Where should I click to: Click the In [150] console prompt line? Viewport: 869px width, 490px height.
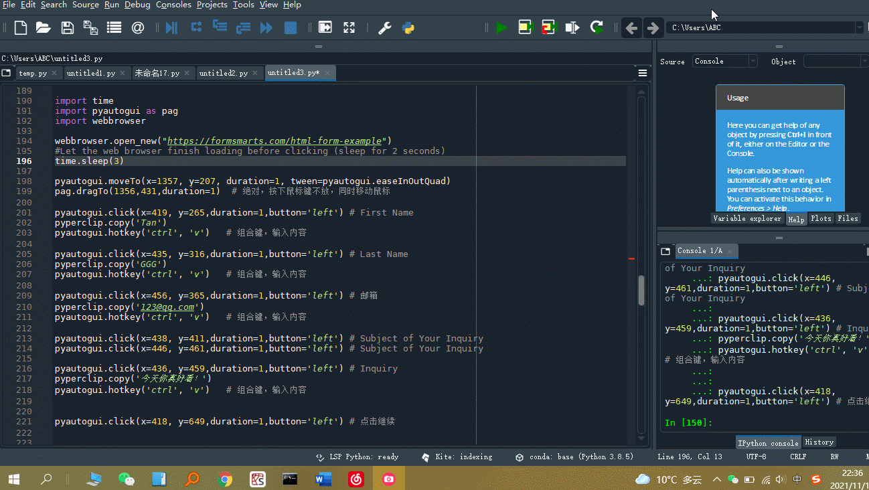tap(689, 423)
